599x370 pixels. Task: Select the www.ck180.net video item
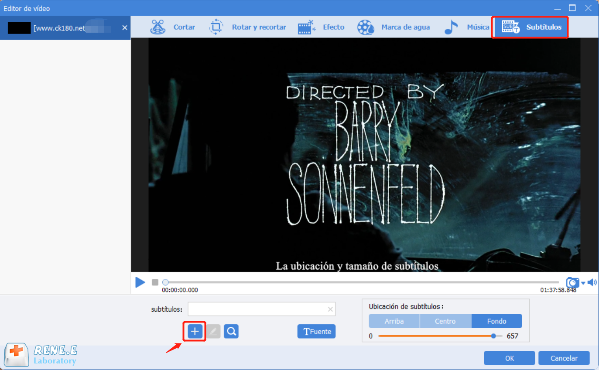pos(65,28)
